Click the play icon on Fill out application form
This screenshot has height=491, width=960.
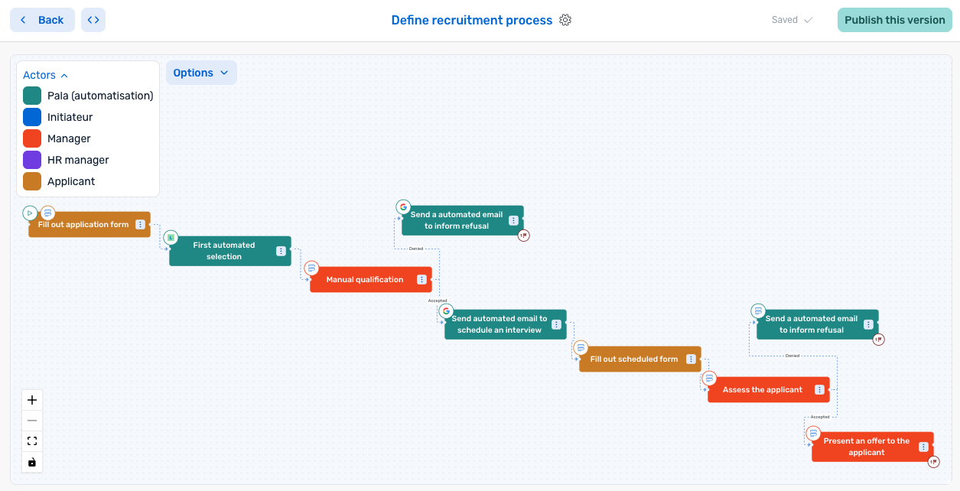[30, 213]
